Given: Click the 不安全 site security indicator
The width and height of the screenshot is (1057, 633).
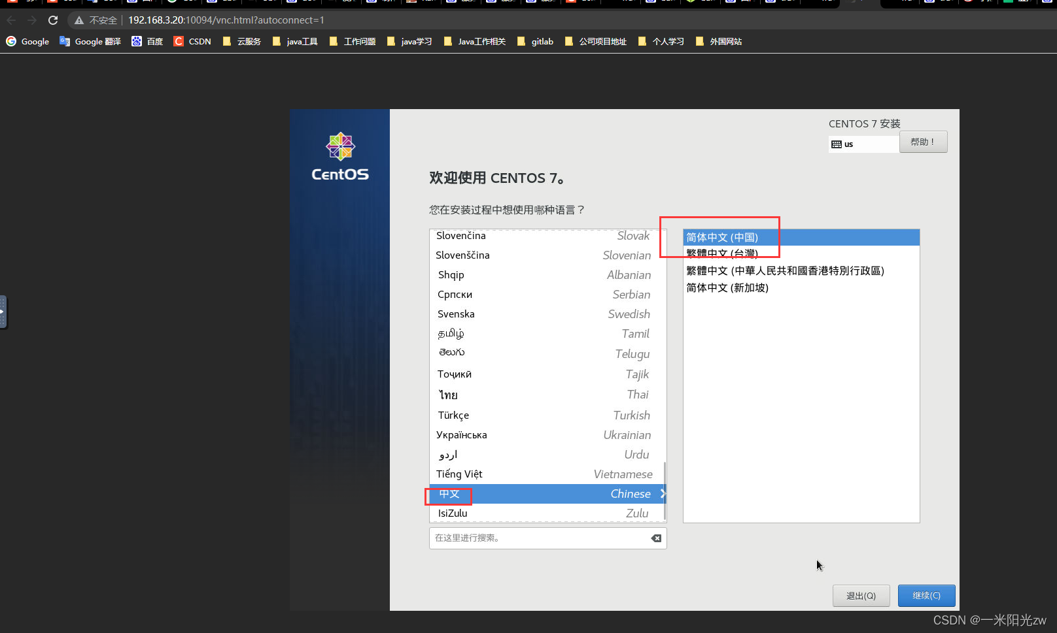Looking at the screenshot, I should point(97,20).
